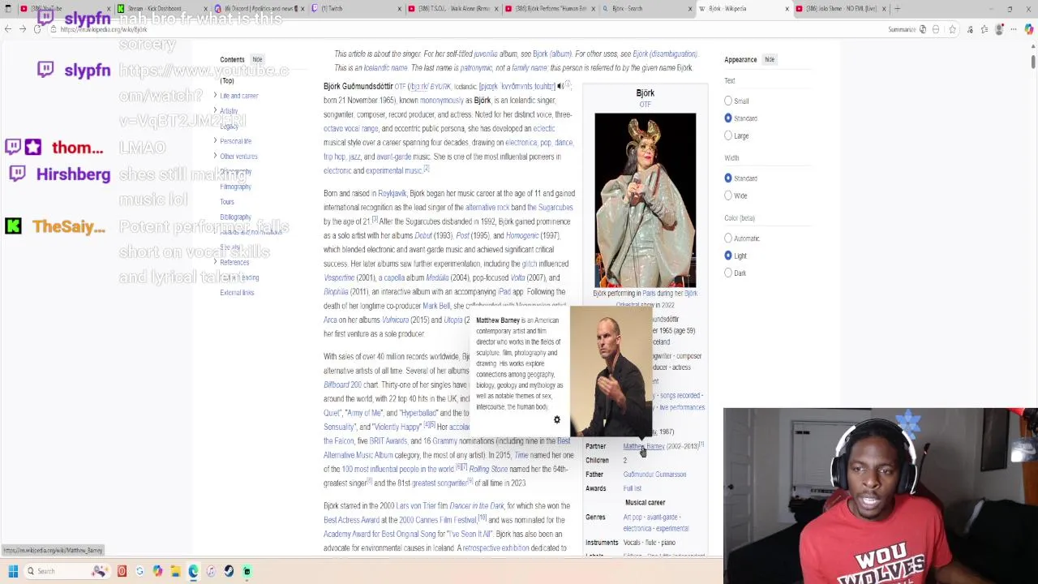Switch to Jolo Slime NO EVIL tab
Image resolution: width=1038 pixels, height=584 pixels.
pyautogui.click(x=839, y=9)
